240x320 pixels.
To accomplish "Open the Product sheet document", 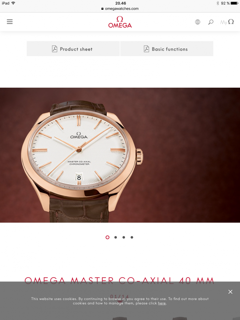I will click(73, 49).
